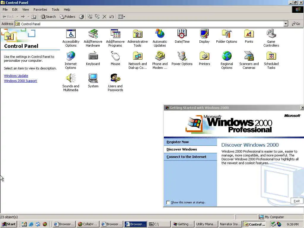Switch to CollabV... taskbar button
Image resolution: width=304 pixels, height=228 pixels.
(x=88, y=224)
